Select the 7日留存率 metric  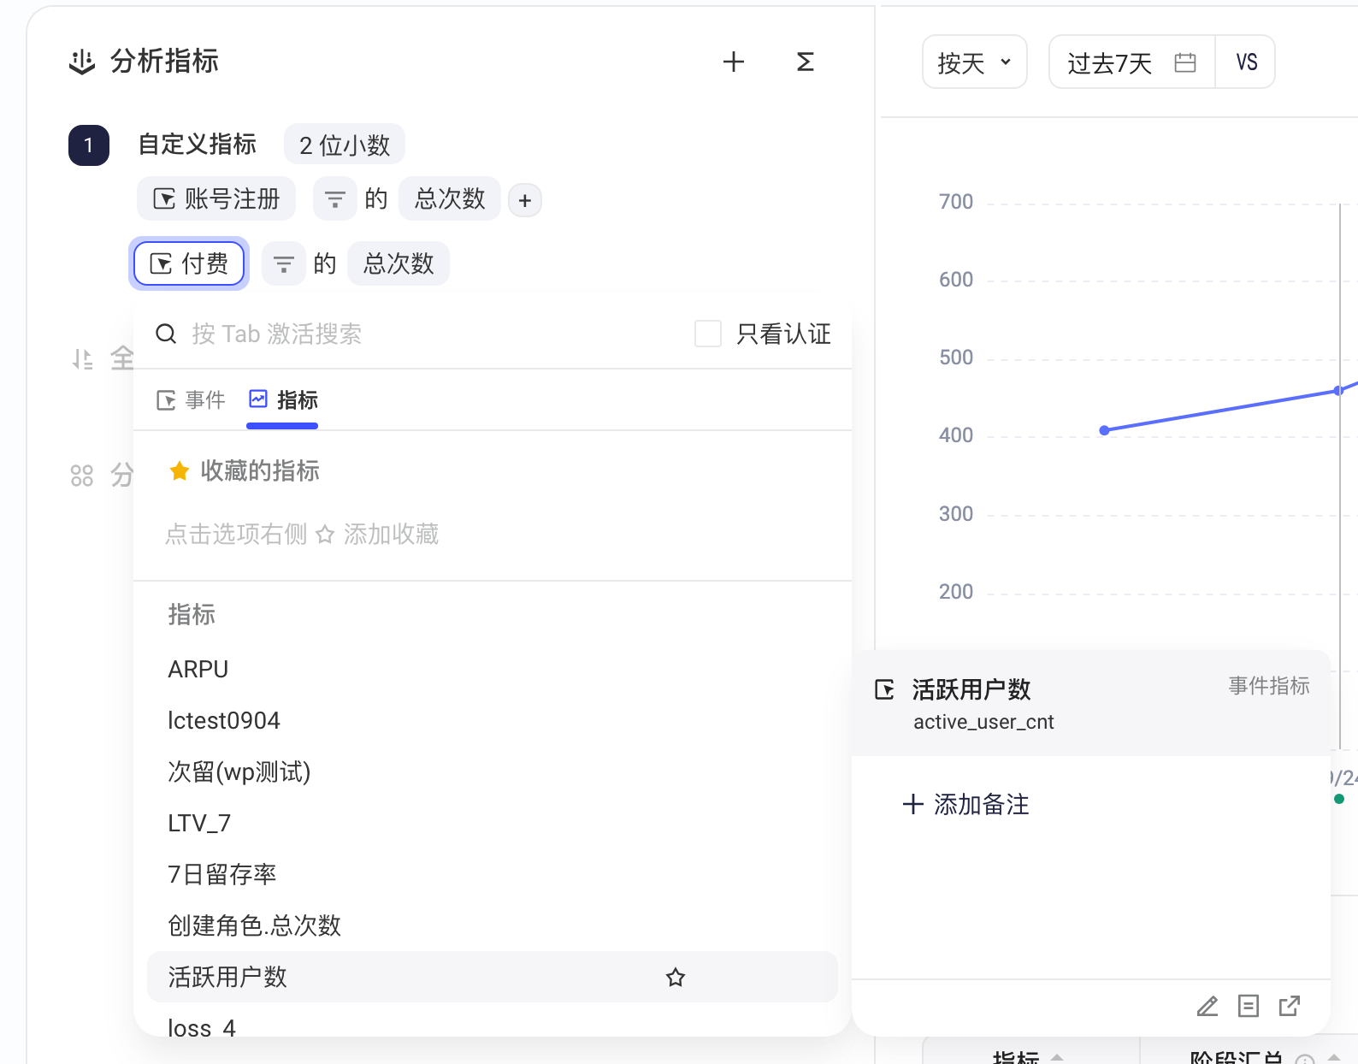[x=493, y=874]
